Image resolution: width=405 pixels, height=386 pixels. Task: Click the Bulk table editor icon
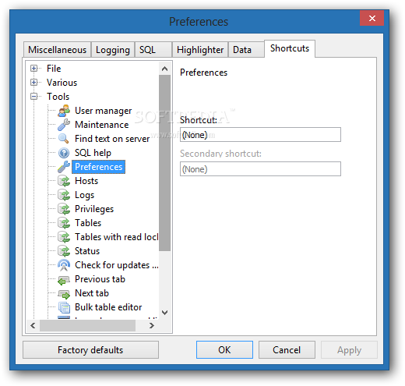[x=64, y=307]
